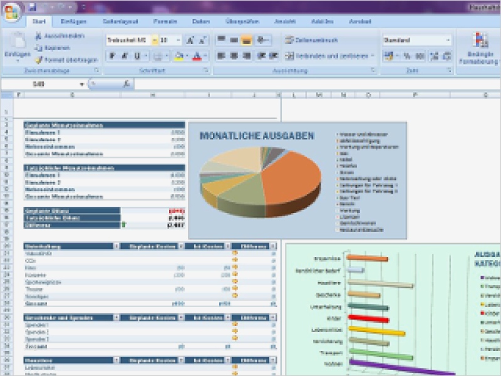Open the Schriftart dialog launcher
The image size is (501, 376).
tap(206, 70)
